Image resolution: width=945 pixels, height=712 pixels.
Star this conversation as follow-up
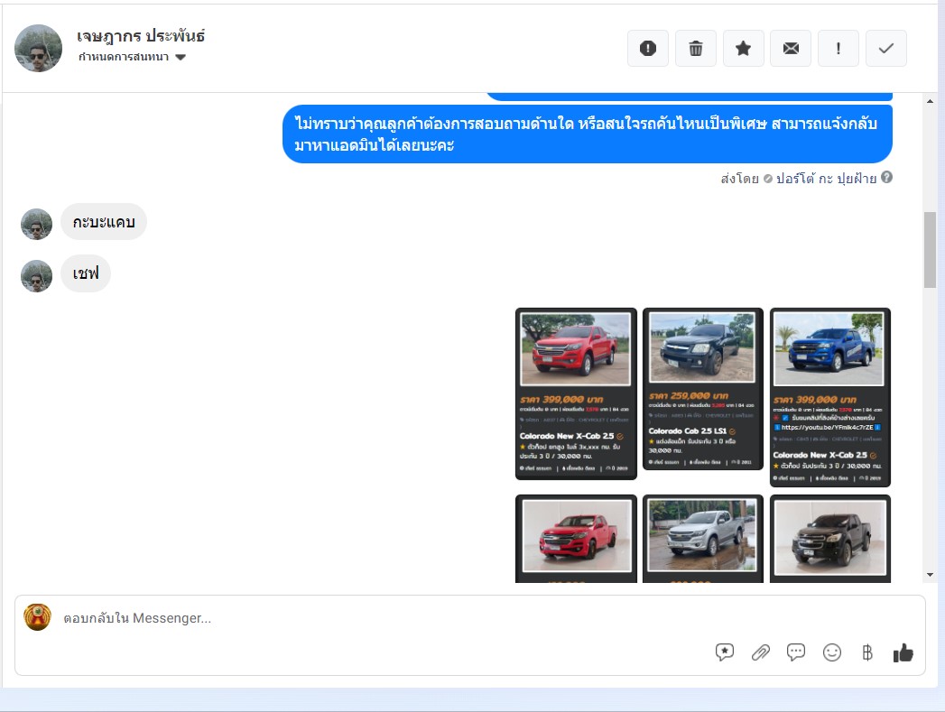(x=743, y=48)
